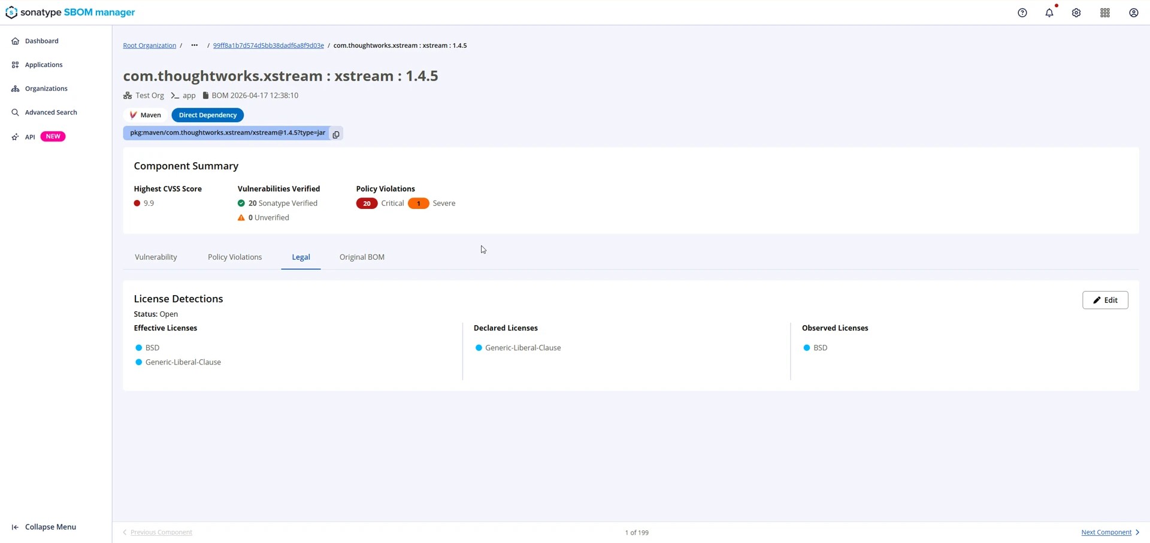The width and height of the screenshot is (1150, 543).
Task: Click the Advanced Search magnifier icon
Action: click(16, 113)
